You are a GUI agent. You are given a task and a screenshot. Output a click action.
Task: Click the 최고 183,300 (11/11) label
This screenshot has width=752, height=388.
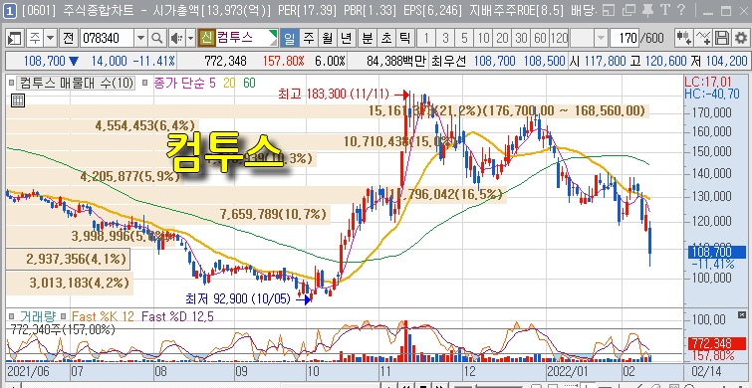click(334, 94)
